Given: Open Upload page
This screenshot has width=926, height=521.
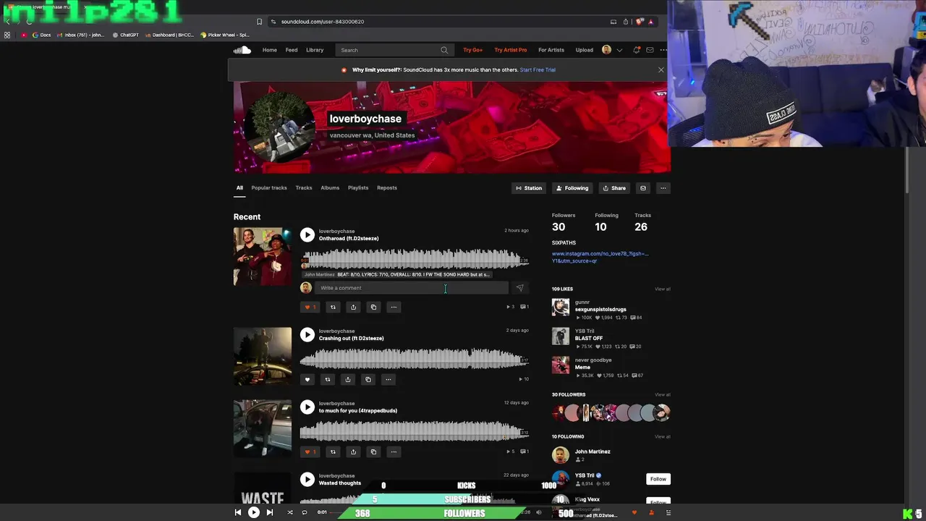Looking at the screenshot, I should [584, 50].
